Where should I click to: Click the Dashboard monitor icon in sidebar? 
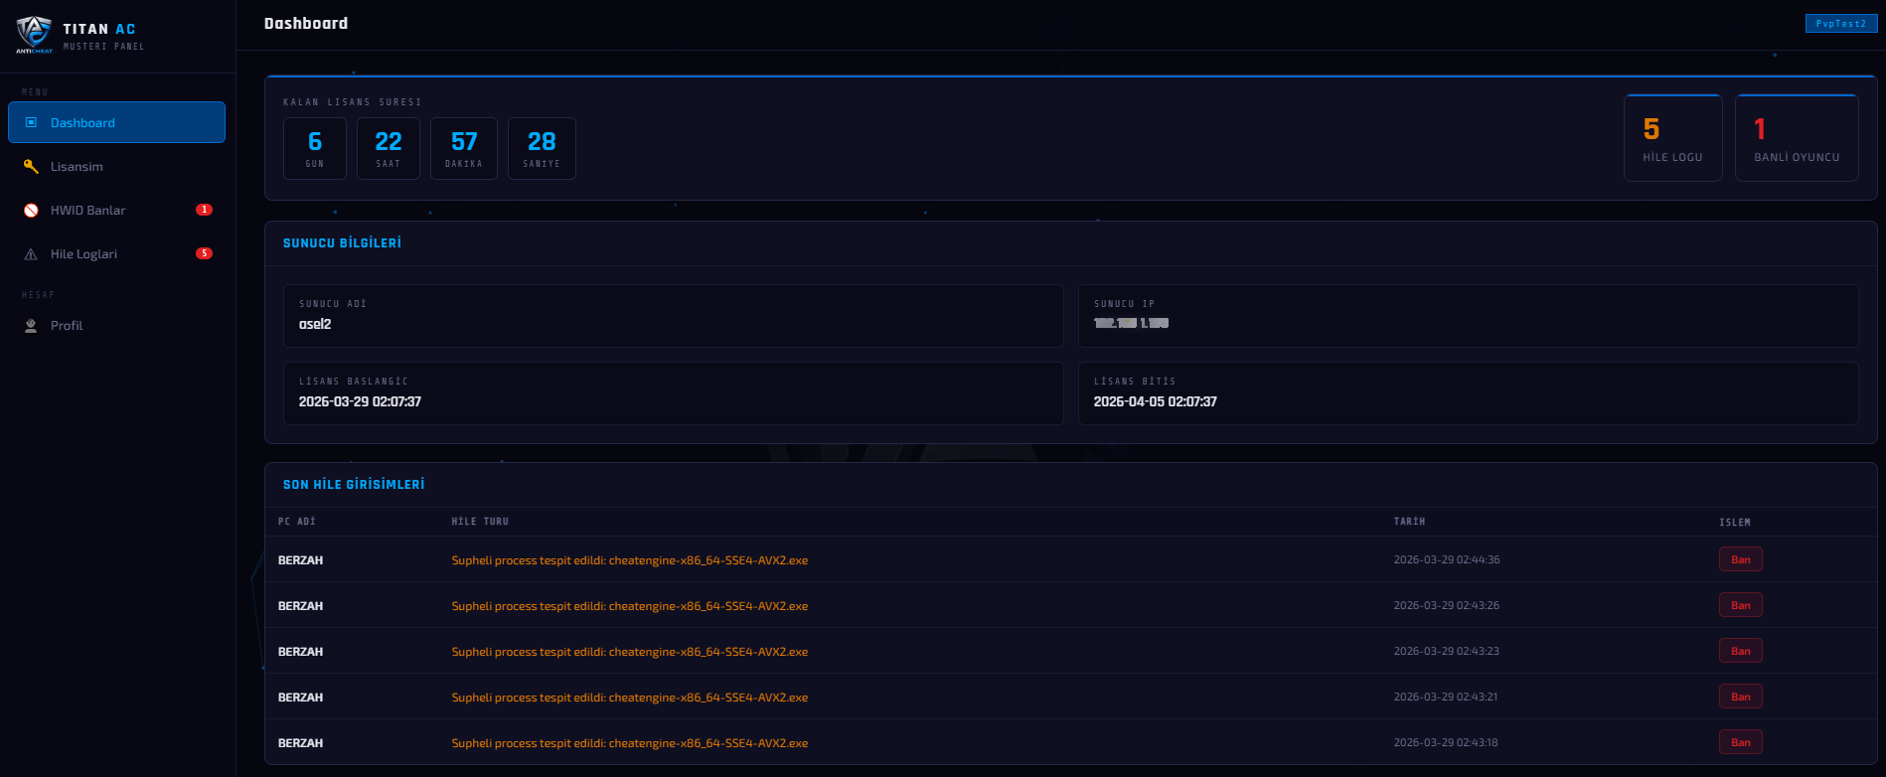coord(31,122)
